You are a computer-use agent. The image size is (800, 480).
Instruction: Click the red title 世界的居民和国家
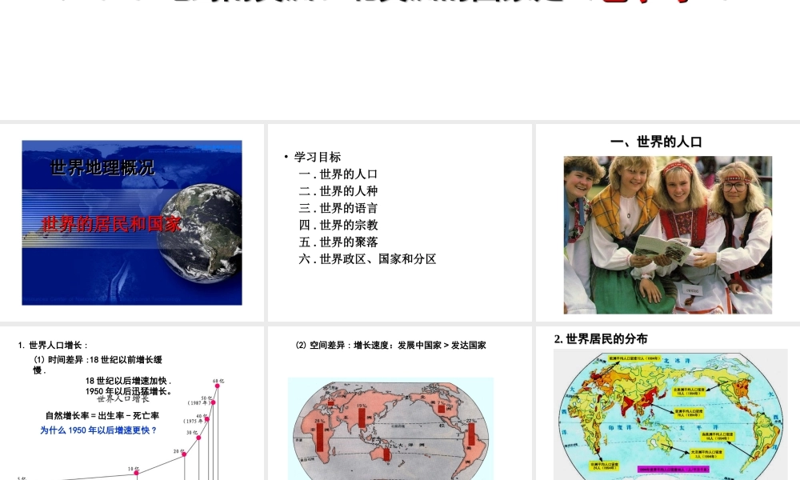[111, 224]
